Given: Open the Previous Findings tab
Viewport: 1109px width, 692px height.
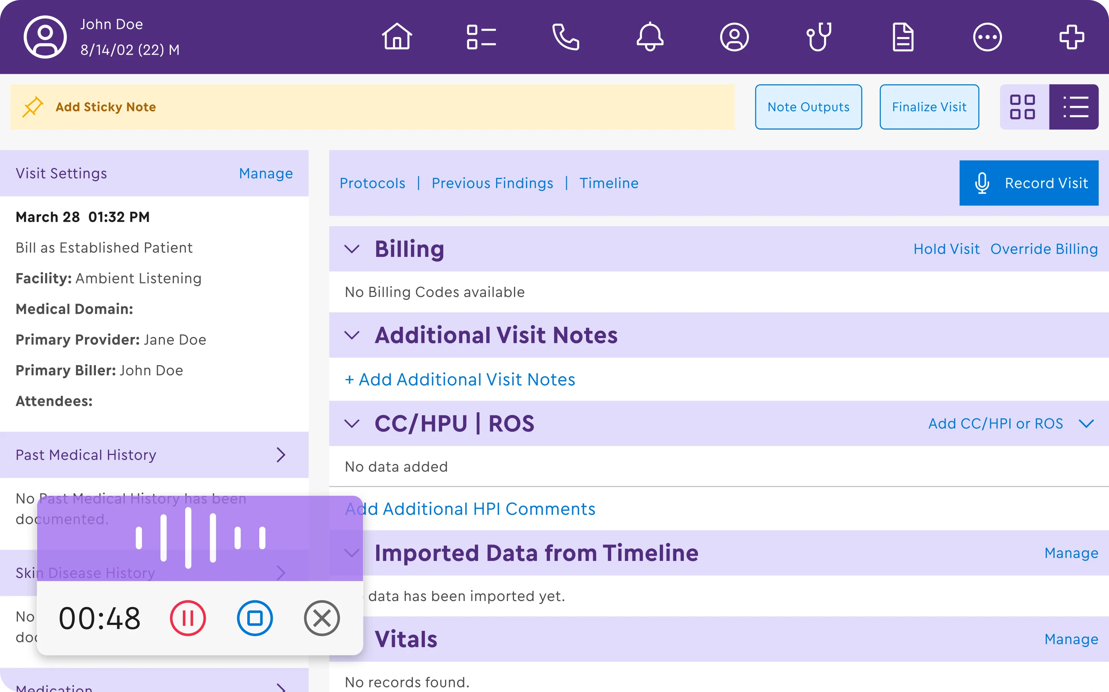Looking at the screenshot, I should coord(492,183).
